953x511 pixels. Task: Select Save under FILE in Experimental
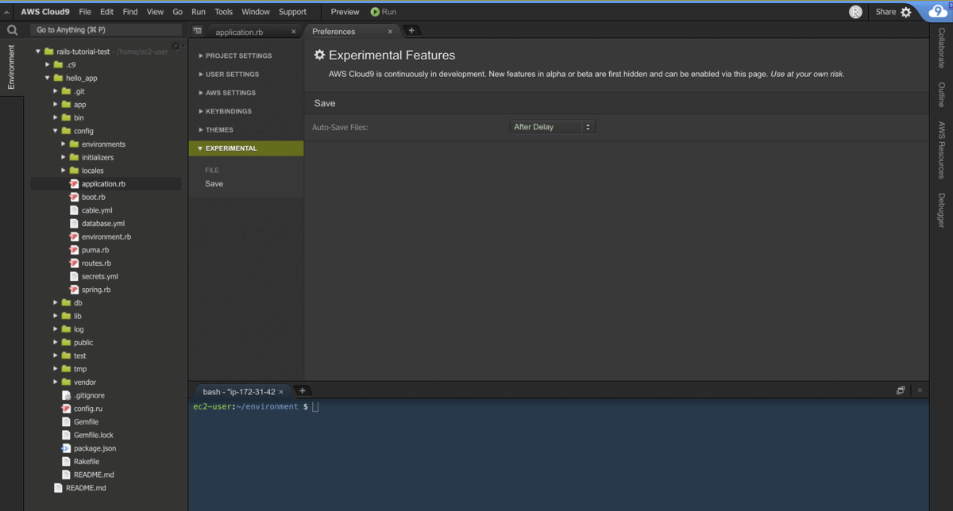214,183
